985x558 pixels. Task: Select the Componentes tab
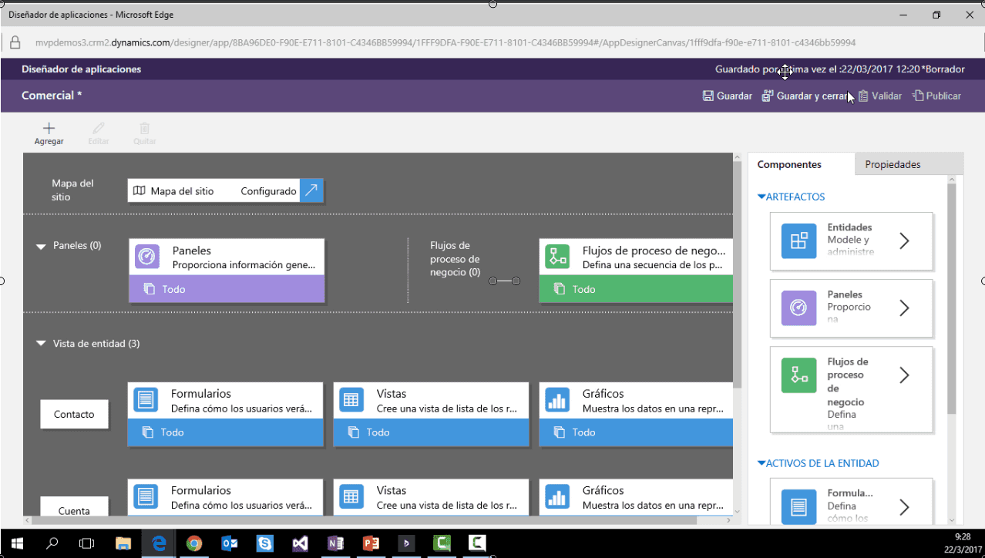click(789, 164)
